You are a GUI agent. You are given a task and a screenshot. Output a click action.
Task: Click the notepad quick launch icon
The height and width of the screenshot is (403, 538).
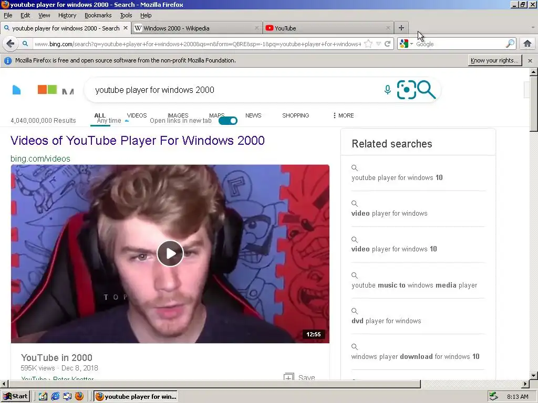point(43,397)
